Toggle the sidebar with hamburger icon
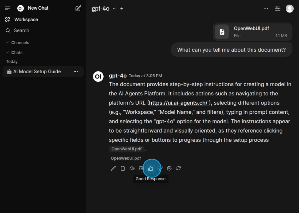 click(7, 8)
